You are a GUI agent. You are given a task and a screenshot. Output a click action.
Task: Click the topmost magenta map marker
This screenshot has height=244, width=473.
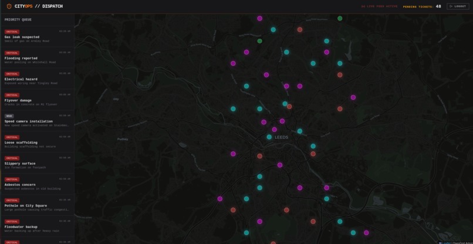[260, 18]
